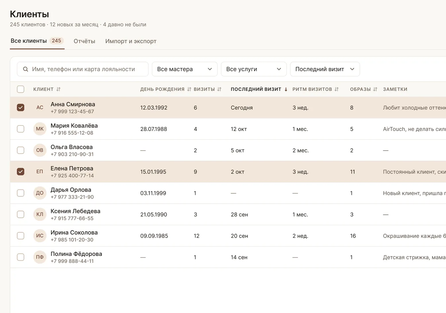
Task: Click last visit cell 28 сен
Action: (x=239, y=215)
